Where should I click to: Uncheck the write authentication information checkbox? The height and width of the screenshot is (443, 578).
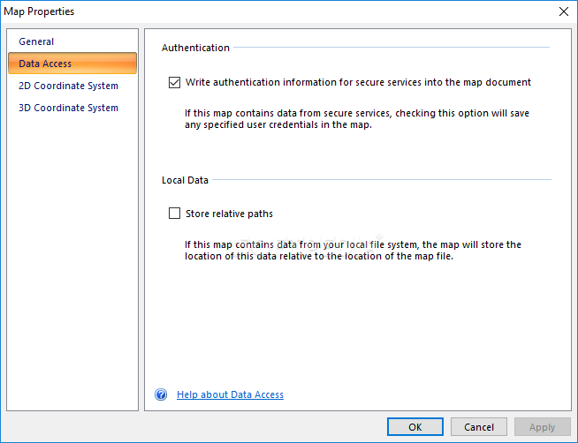point(174,82)
